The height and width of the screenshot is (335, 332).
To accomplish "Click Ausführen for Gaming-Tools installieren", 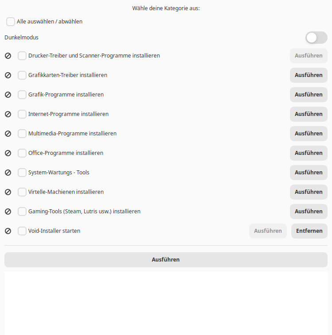I will [x=309, y=212].
